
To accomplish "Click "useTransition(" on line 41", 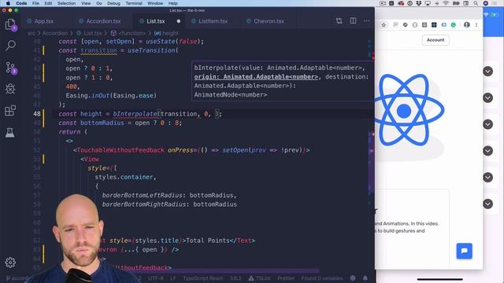I will point(153,50).
